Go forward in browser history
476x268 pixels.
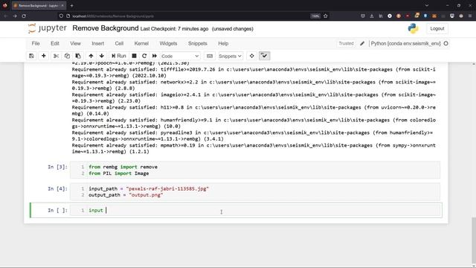(15, 16)
